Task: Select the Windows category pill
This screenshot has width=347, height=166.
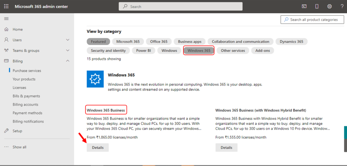Action: [169, 50]
